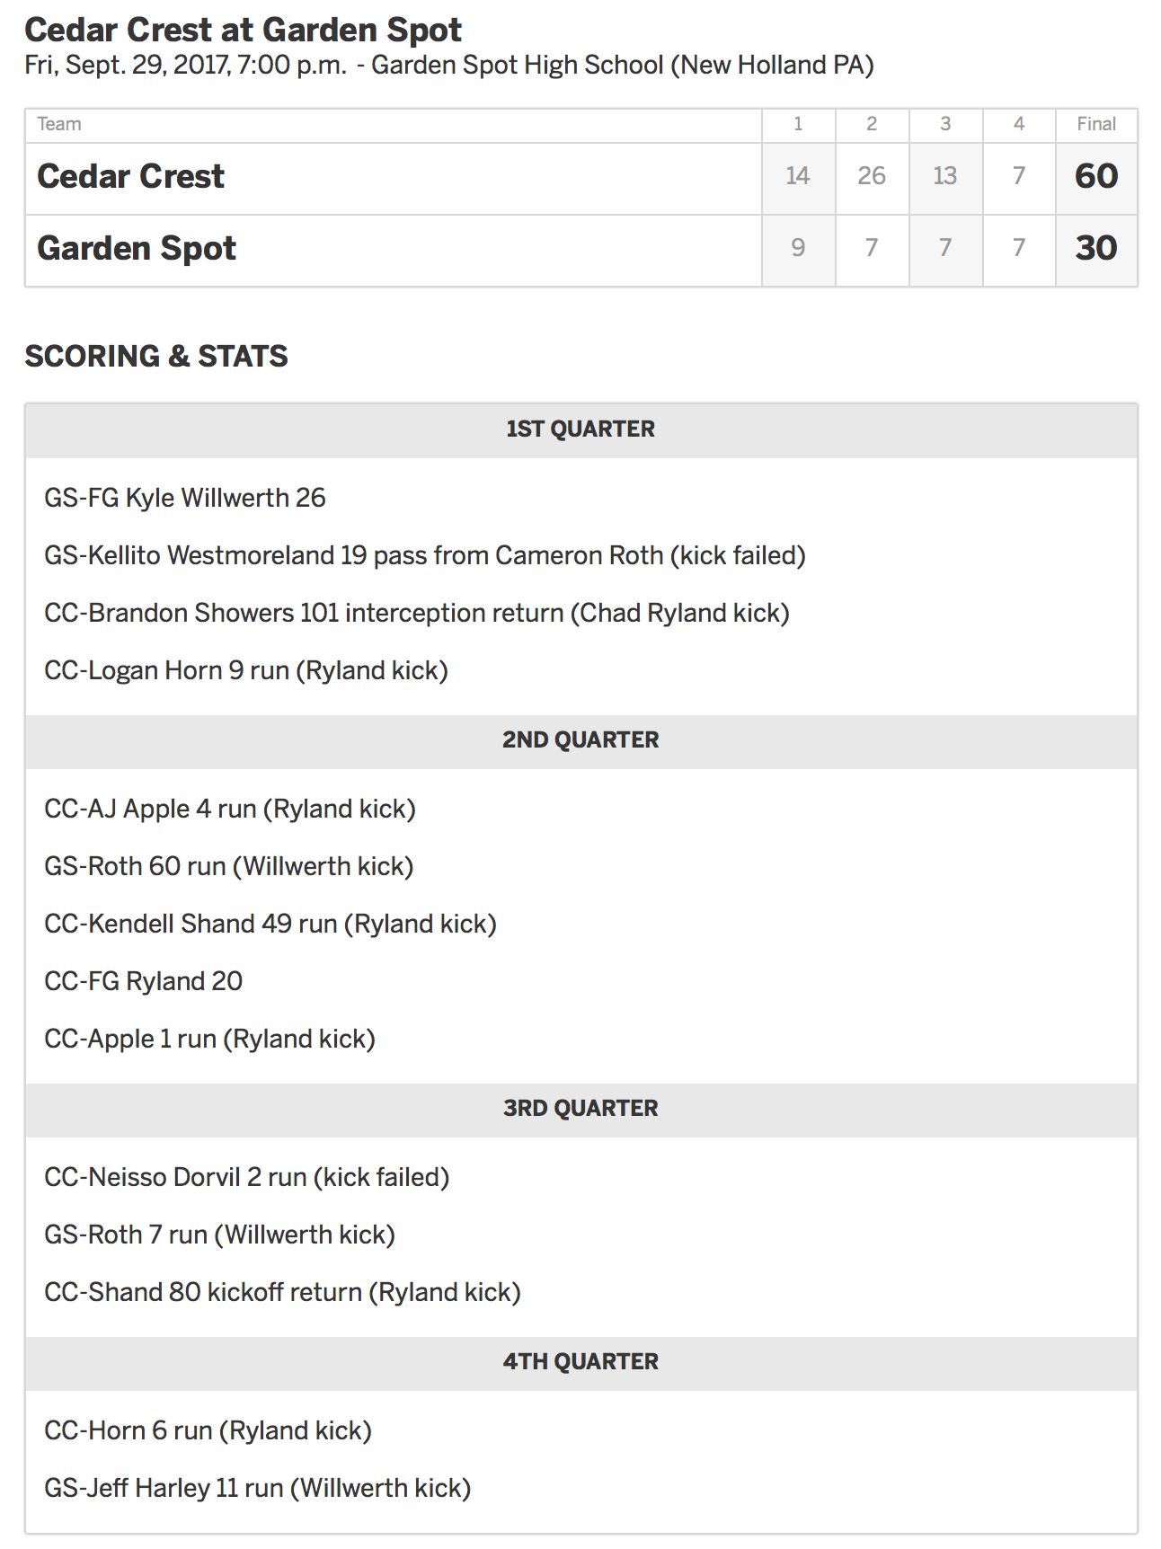Select the Neisso Dorvil 2 run entry
The height and width of the screenshot is (1549, 1161).
pos(247,1177)
